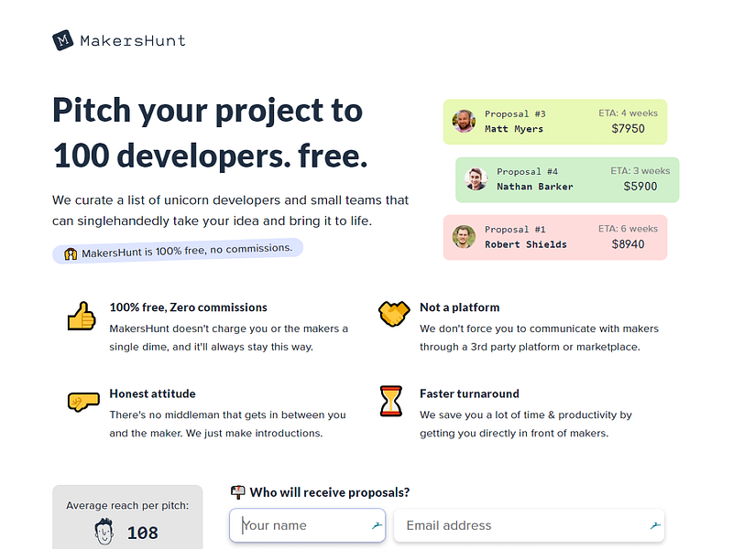The height and width of the screenshot is (549, 733).
Task: Click the 'Who will receive proposals?' heading
Action: pyautogui.click(x=330, y=492)
